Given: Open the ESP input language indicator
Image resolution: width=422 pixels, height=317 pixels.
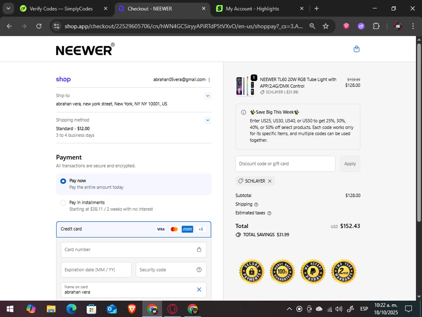Looking at the screenshot, I should (364, 309).
